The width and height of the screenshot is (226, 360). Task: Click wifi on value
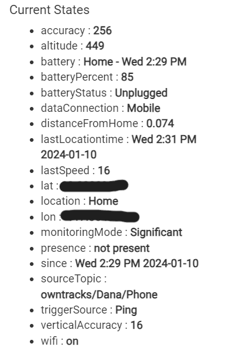[x=72, y=342]
